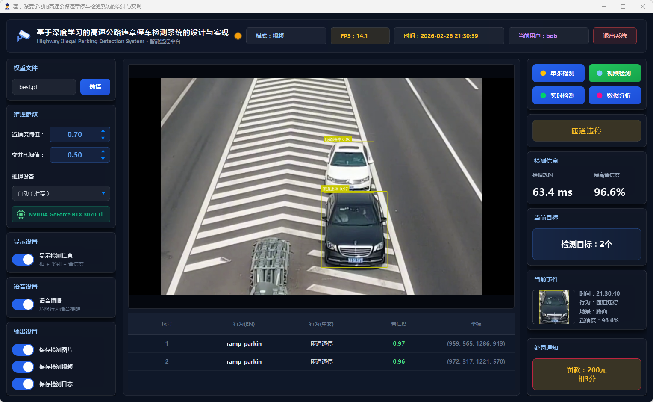Viewport: 653px width, 402px height.
Task: Click the orange status indicator dot
Action: [x=238, y=36]
